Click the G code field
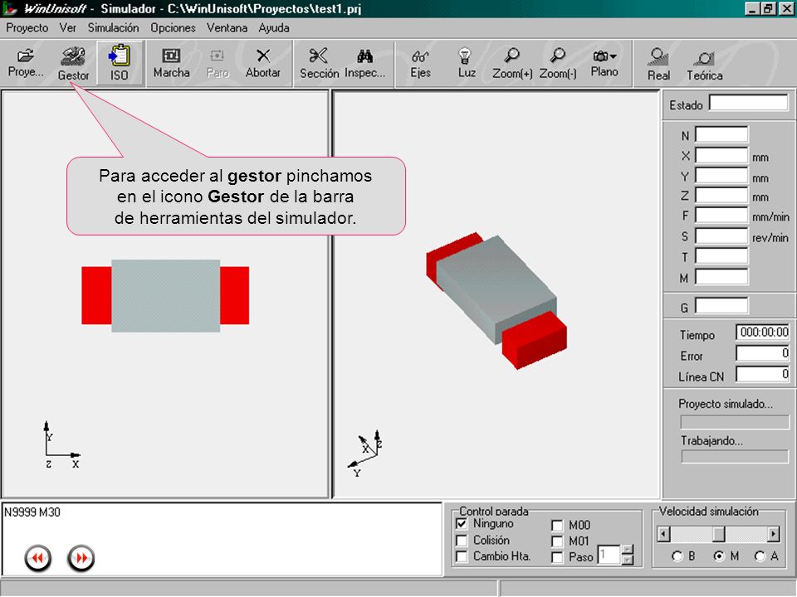 (721, 306)
